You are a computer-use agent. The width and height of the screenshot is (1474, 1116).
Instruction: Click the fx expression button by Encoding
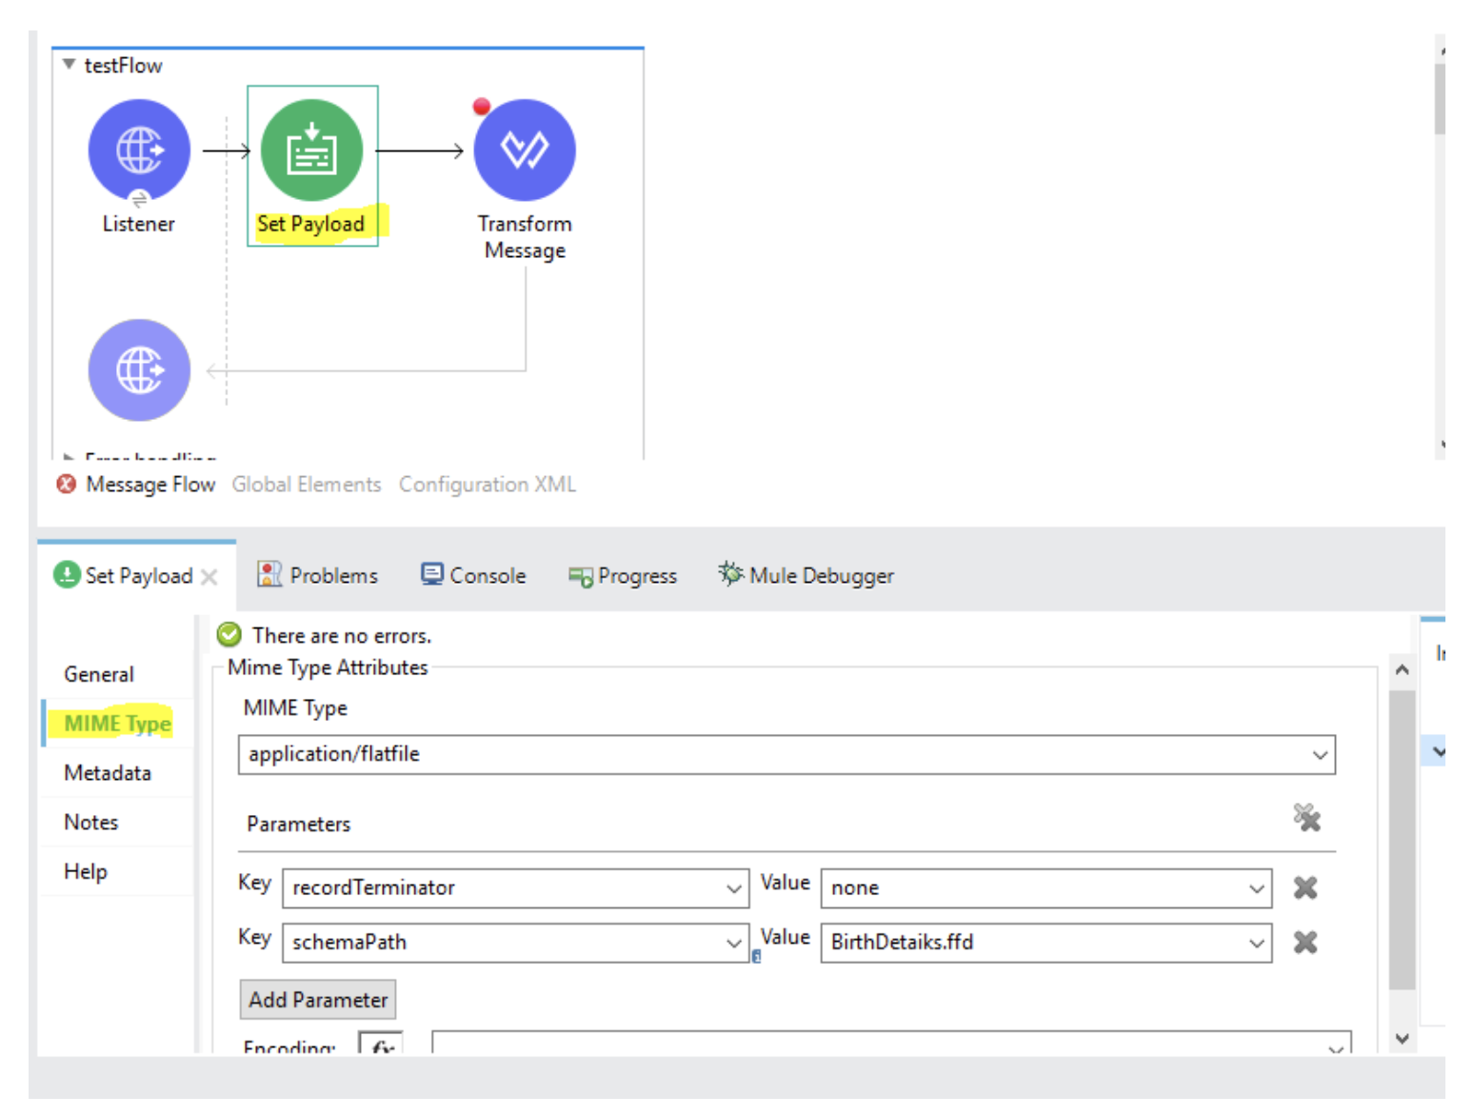[382, 1046]
